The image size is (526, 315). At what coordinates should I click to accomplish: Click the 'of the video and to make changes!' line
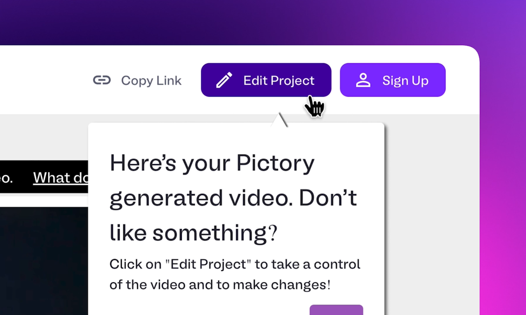pyautogui.click(x=220, y=285)
